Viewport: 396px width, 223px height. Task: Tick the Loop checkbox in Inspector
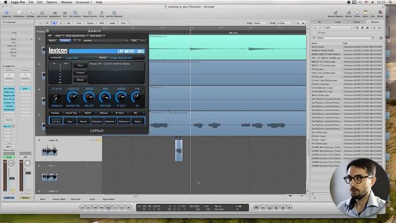pyautogui.click(x=19, y=32)
